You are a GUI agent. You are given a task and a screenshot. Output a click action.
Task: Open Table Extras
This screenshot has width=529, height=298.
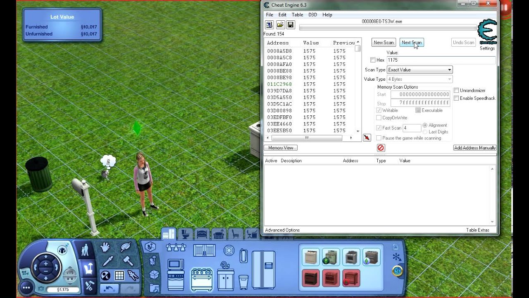tap(477, 230)
